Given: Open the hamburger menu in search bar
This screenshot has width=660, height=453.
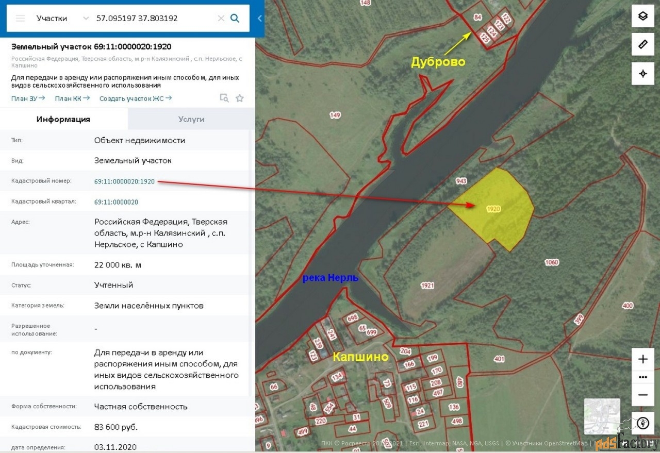Looking at the screenshot, I should [20, 18].
